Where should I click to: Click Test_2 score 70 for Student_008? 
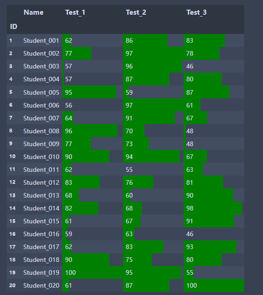pyautogui.click(x=153, y=131)
